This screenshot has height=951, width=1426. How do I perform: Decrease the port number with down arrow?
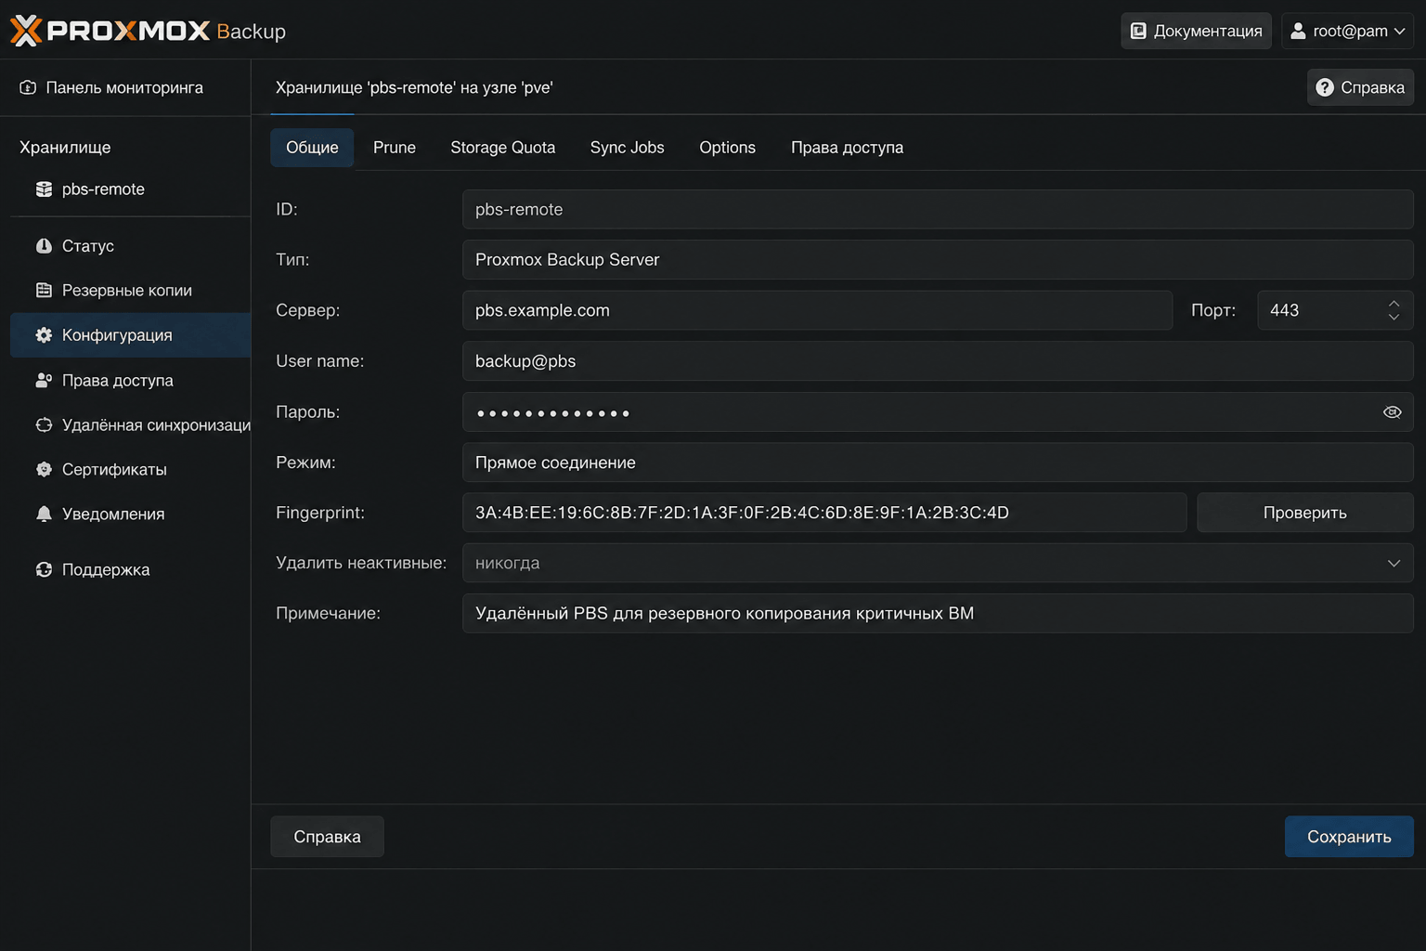(1394, 318)
